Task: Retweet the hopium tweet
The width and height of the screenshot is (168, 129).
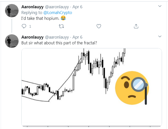Action: (x=61, y=26)
